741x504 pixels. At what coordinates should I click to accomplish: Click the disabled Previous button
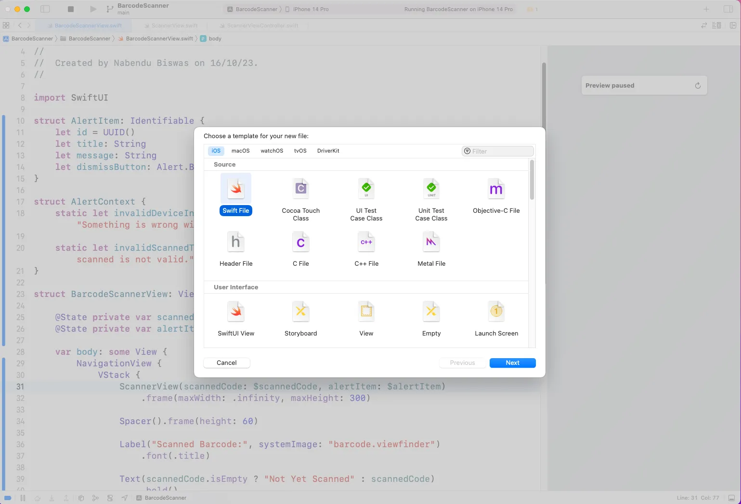[x=463, y=363]
